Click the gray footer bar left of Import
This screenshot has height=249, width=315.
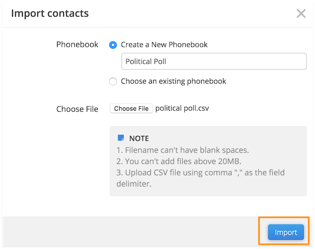click(130, 231)
